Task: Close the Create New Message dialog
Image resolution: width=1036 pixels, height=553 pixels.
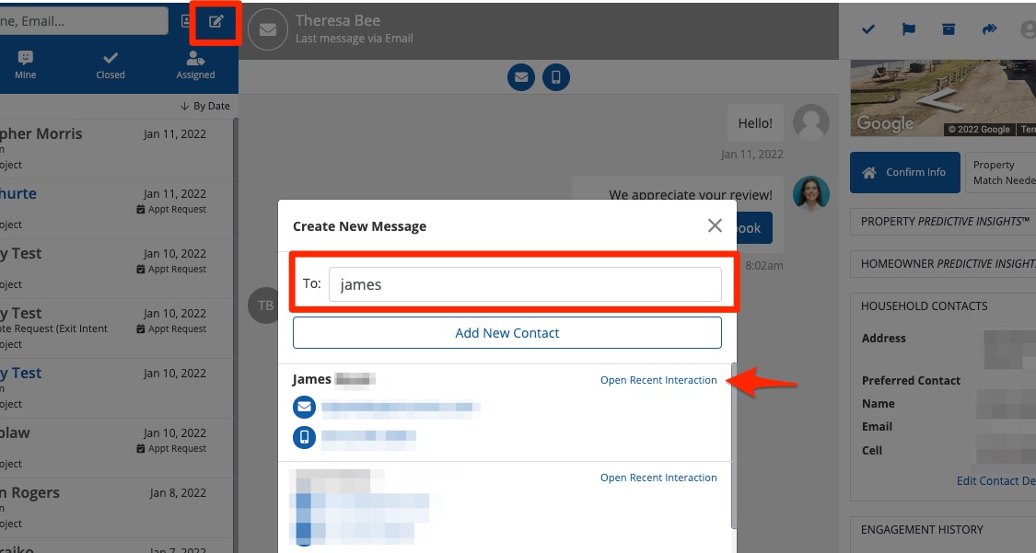Action: coord(715,225)
